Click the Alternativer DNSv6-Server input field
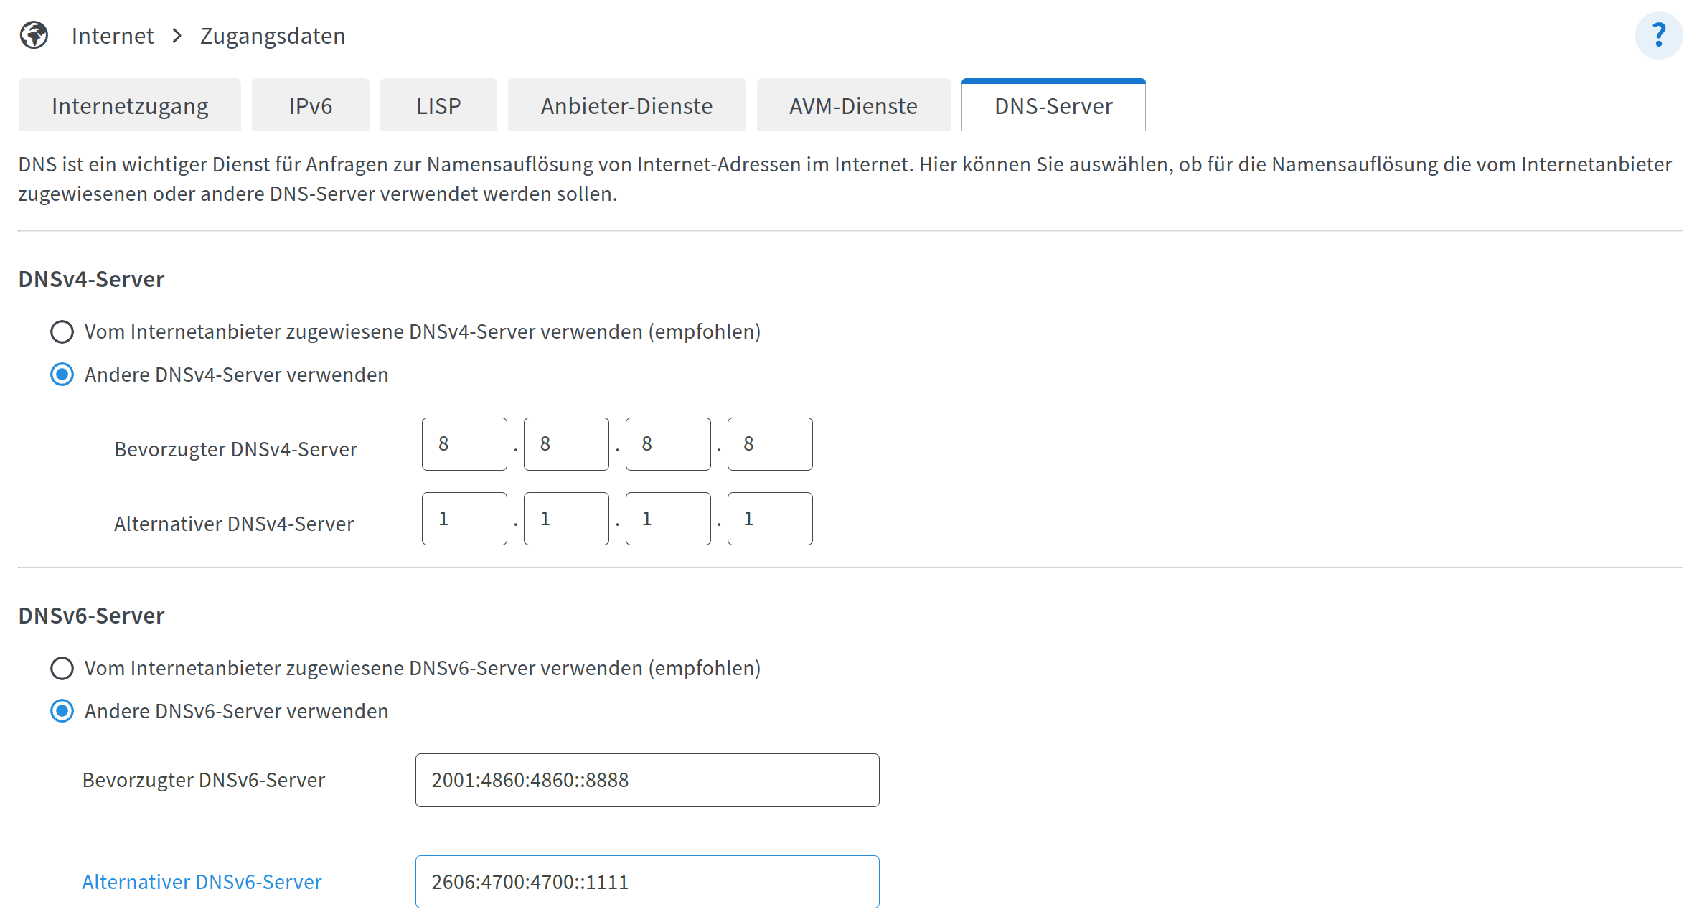The image size is (1707, 922). point(646,882)
